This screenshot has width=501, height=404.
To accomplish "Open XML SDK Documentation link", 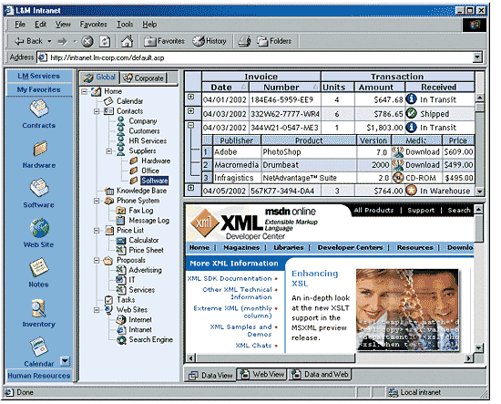I will click(229, 278).
